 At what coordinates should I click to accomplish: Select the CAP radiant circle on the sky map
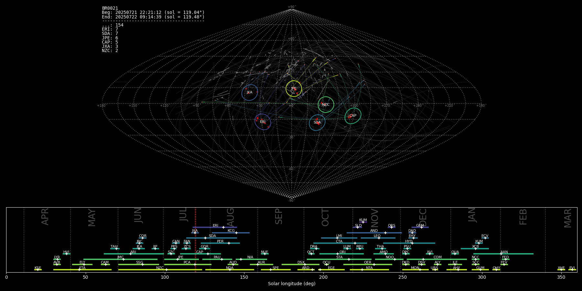[x=353, y=116]
